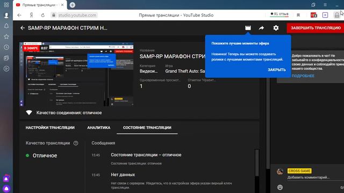The width and height of the screenshot is (344, 193).
Task: Click the bottom purple Alice assistant icon
Action: tap(6, 189)
